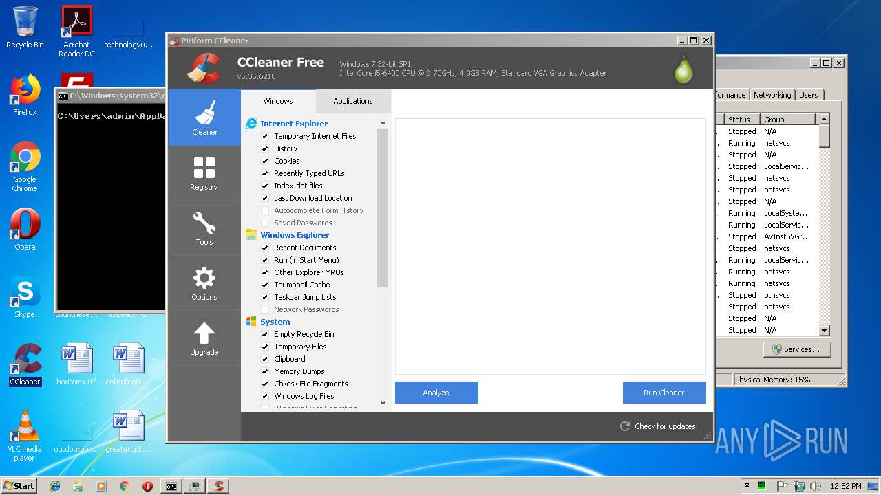The width and height of the screenshot is (881, 495).
Task: Click the Piriform pear logo
Action: (683, 69)
